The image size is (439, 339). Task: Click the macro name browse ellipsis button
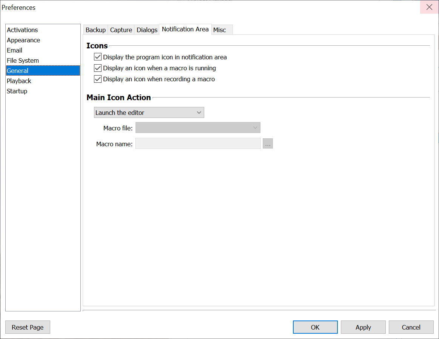click(x=268, y=144)
